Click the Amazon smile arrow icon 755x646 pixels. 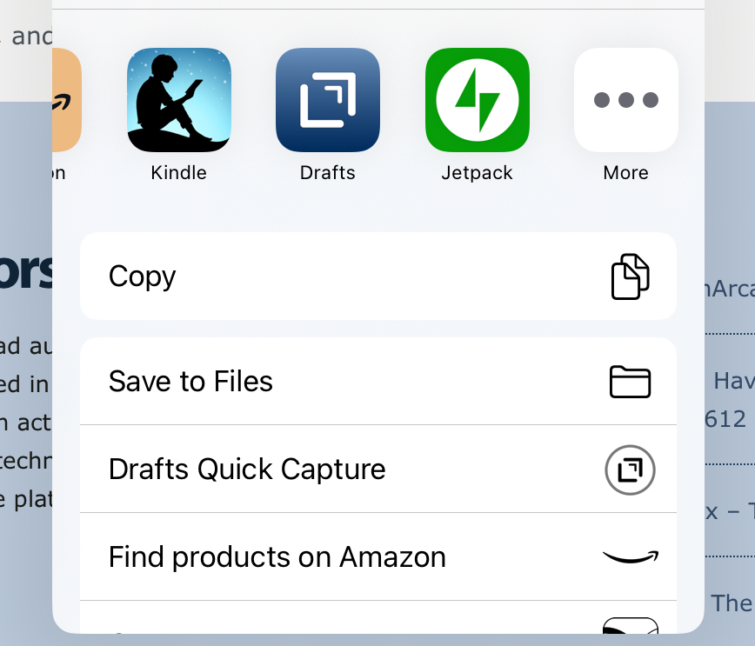(x=631, y=557)
